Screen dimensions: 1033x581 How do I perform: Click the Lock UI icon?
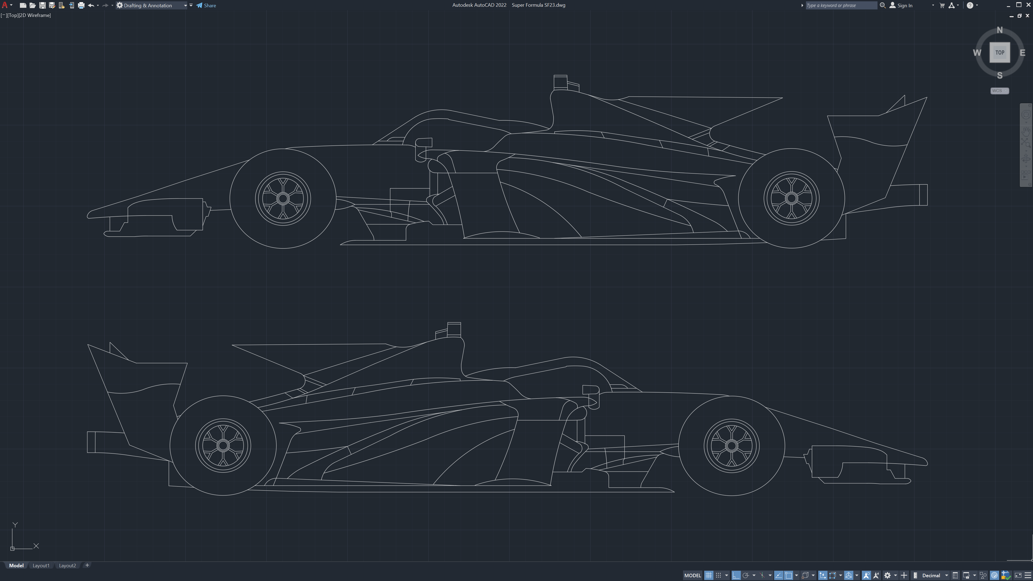967,575
